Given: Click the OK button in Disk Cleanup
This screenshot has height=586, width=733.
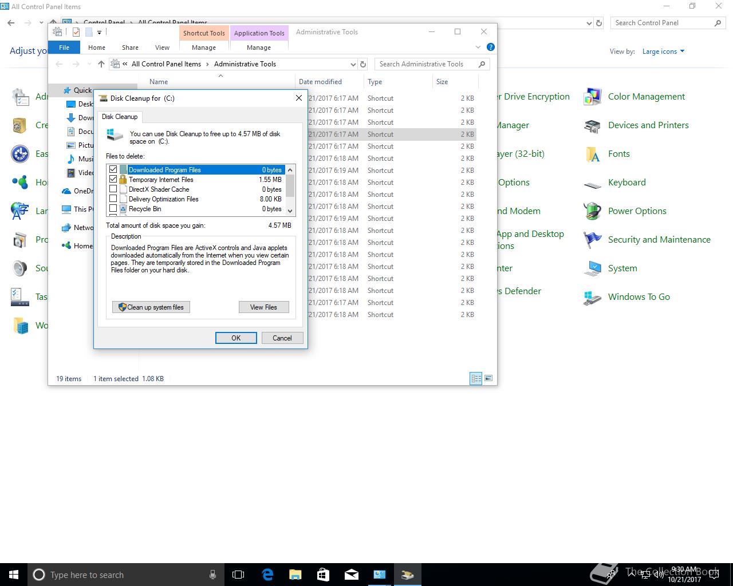Looking at the screenshot, I should (x=236, y=338).
